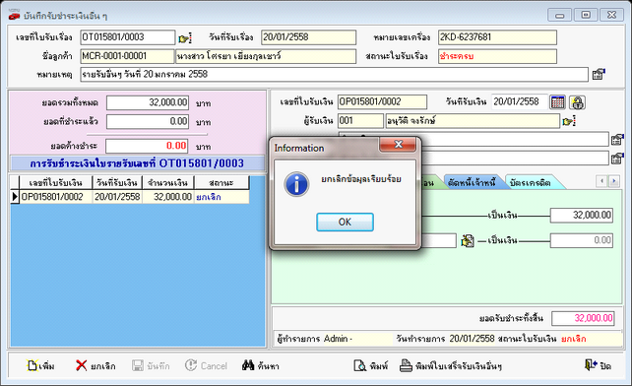Image resolution: width=632 pixels, height=386 pixels.
Task: Close the Information dialog with the X
Action: 398,145
